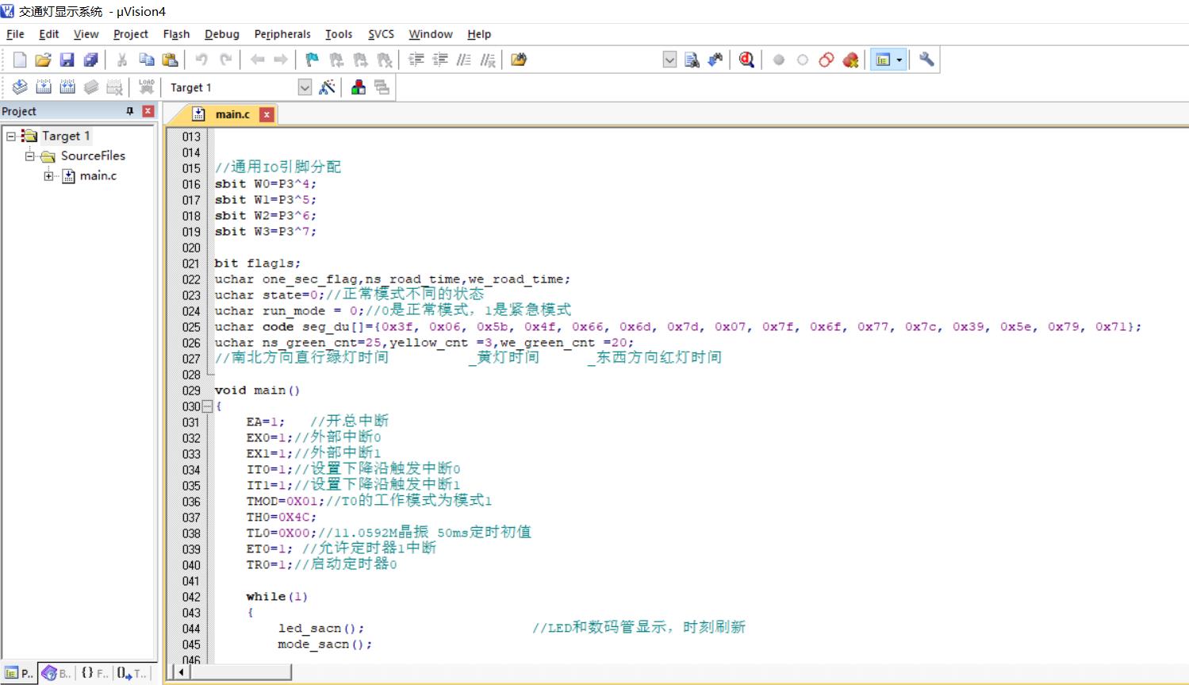Paste from the clipboard icon
The width and height of the screenshot is (1189, 685).
pyautogui.click(x=170, y=60)
